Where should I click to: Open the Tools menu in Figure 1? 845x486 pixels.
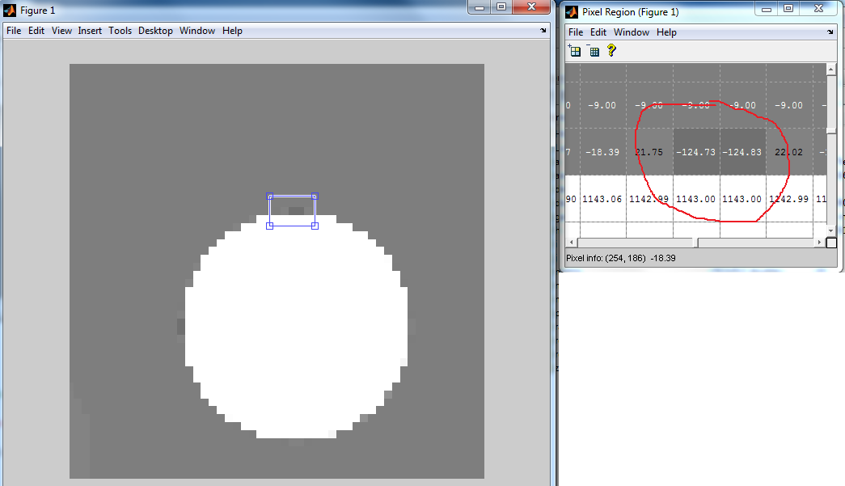(x=120, y=31)
